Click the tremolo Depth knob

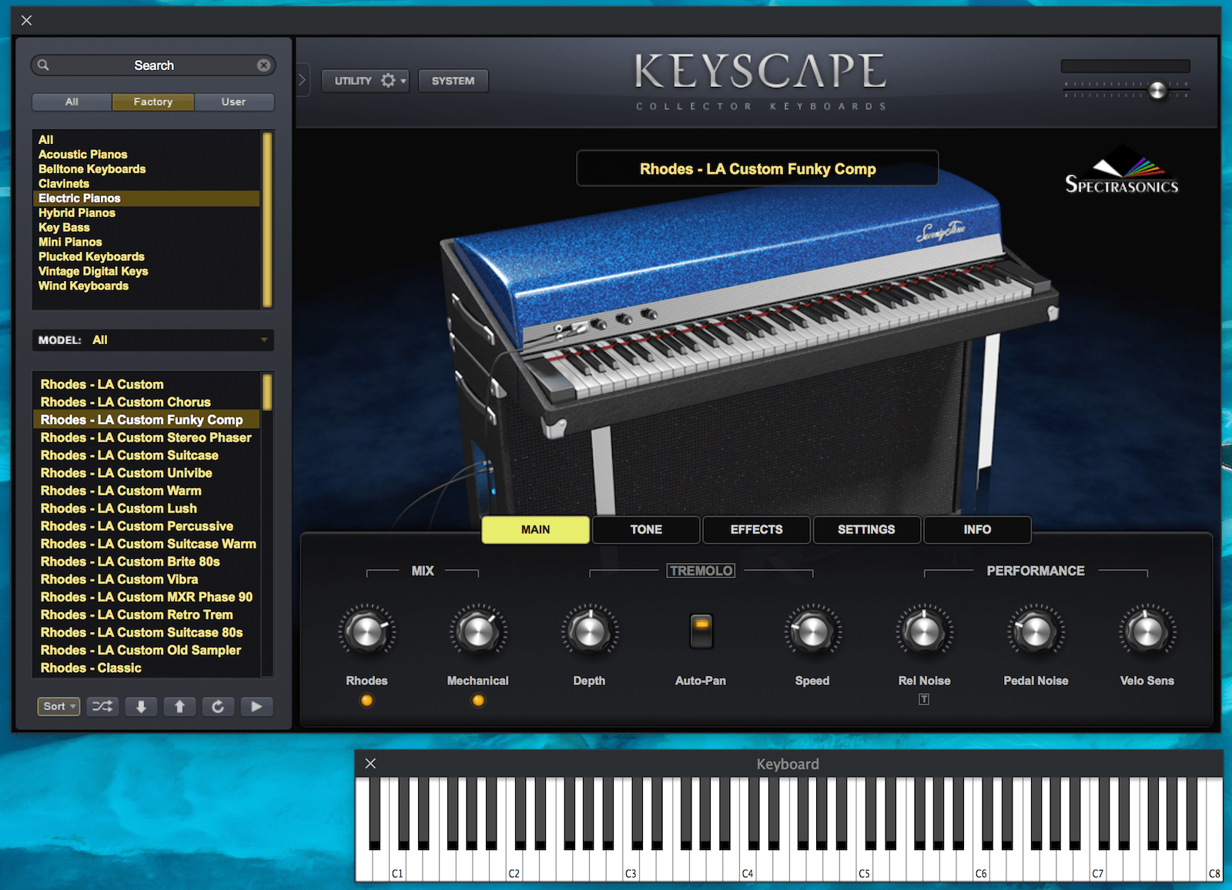tap(590, 631)
